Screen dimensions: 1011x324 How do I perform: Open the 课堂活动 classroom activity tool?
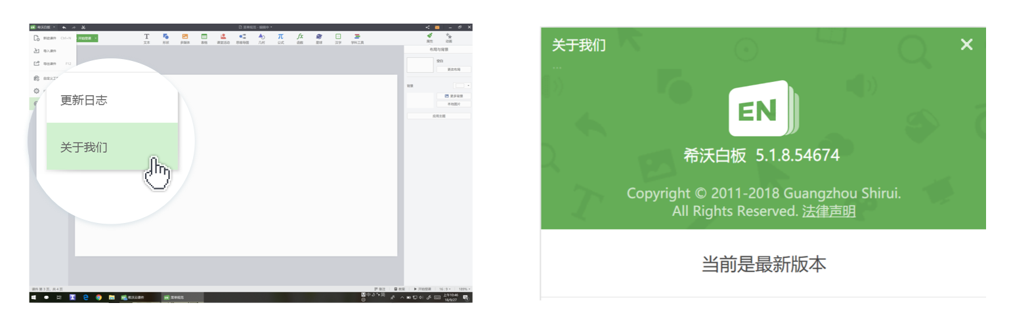click(223, 38)
